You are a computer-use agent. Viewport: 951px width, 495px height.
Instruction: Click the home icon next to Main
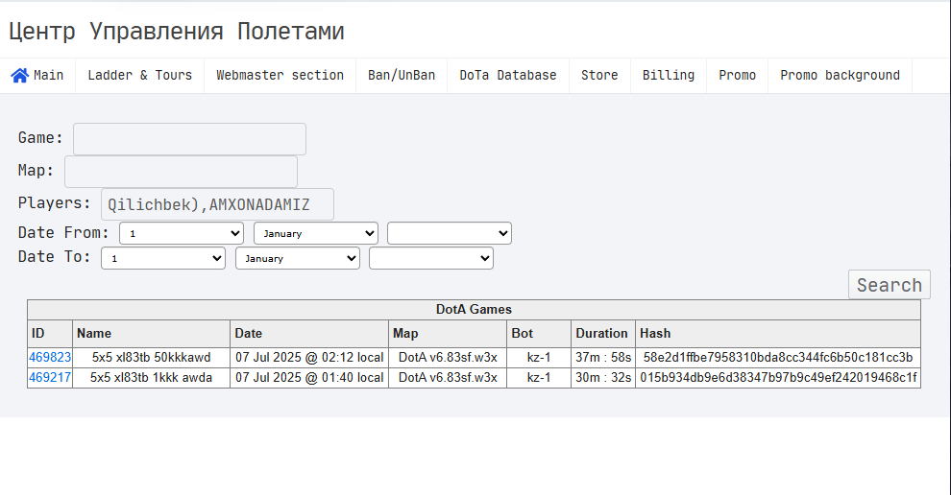(x=19, y=75)
